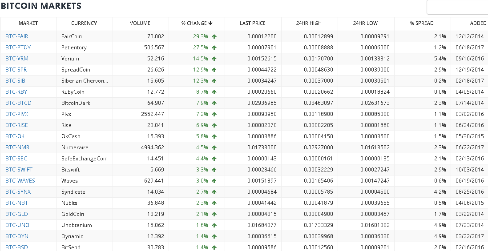488x251 pixels.
Task: Sort table by CURRENCY column header
Action: 84,23
